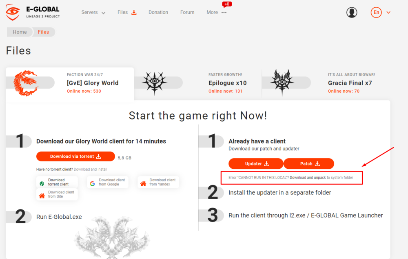
Task: Choose the Gracia Final x7 server emblem
Action: [x=282, y=82]
